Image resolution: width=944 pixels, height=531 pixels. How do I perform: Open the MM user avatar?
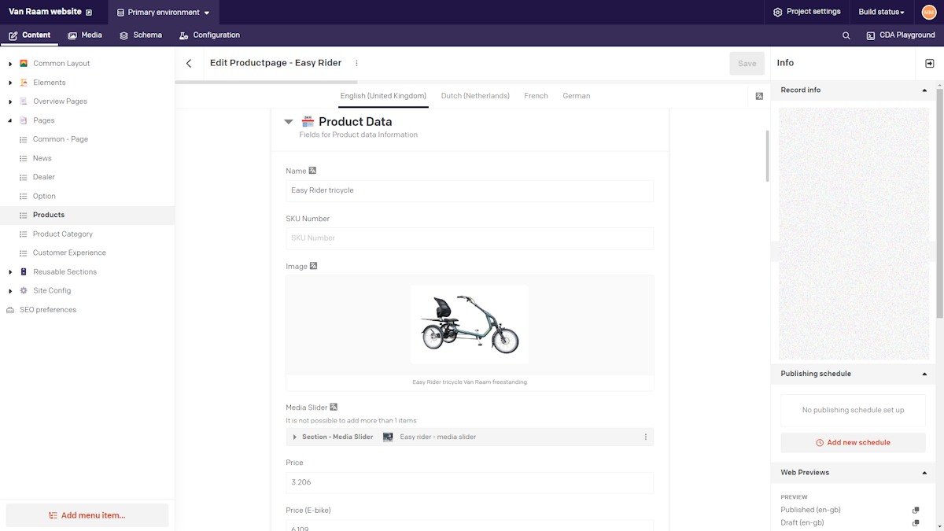point(929,12)
